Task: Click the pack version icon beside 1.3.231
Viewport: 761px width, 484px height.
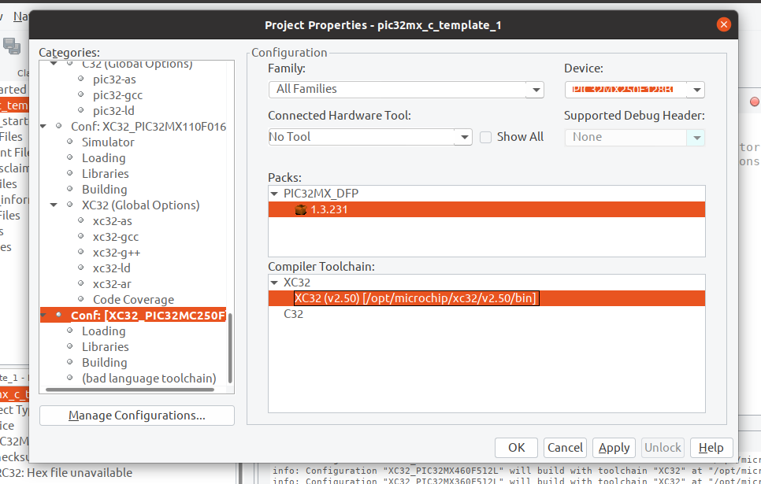Action: pos(301,209)
